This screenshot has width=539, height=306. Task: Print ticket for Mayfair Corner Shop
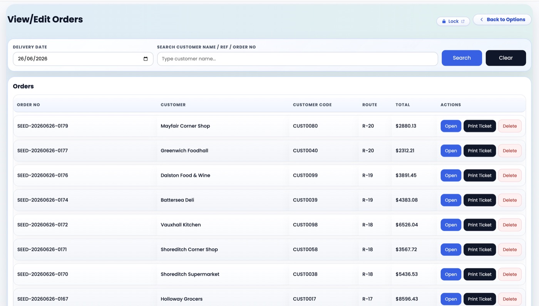tap(480, 126)
